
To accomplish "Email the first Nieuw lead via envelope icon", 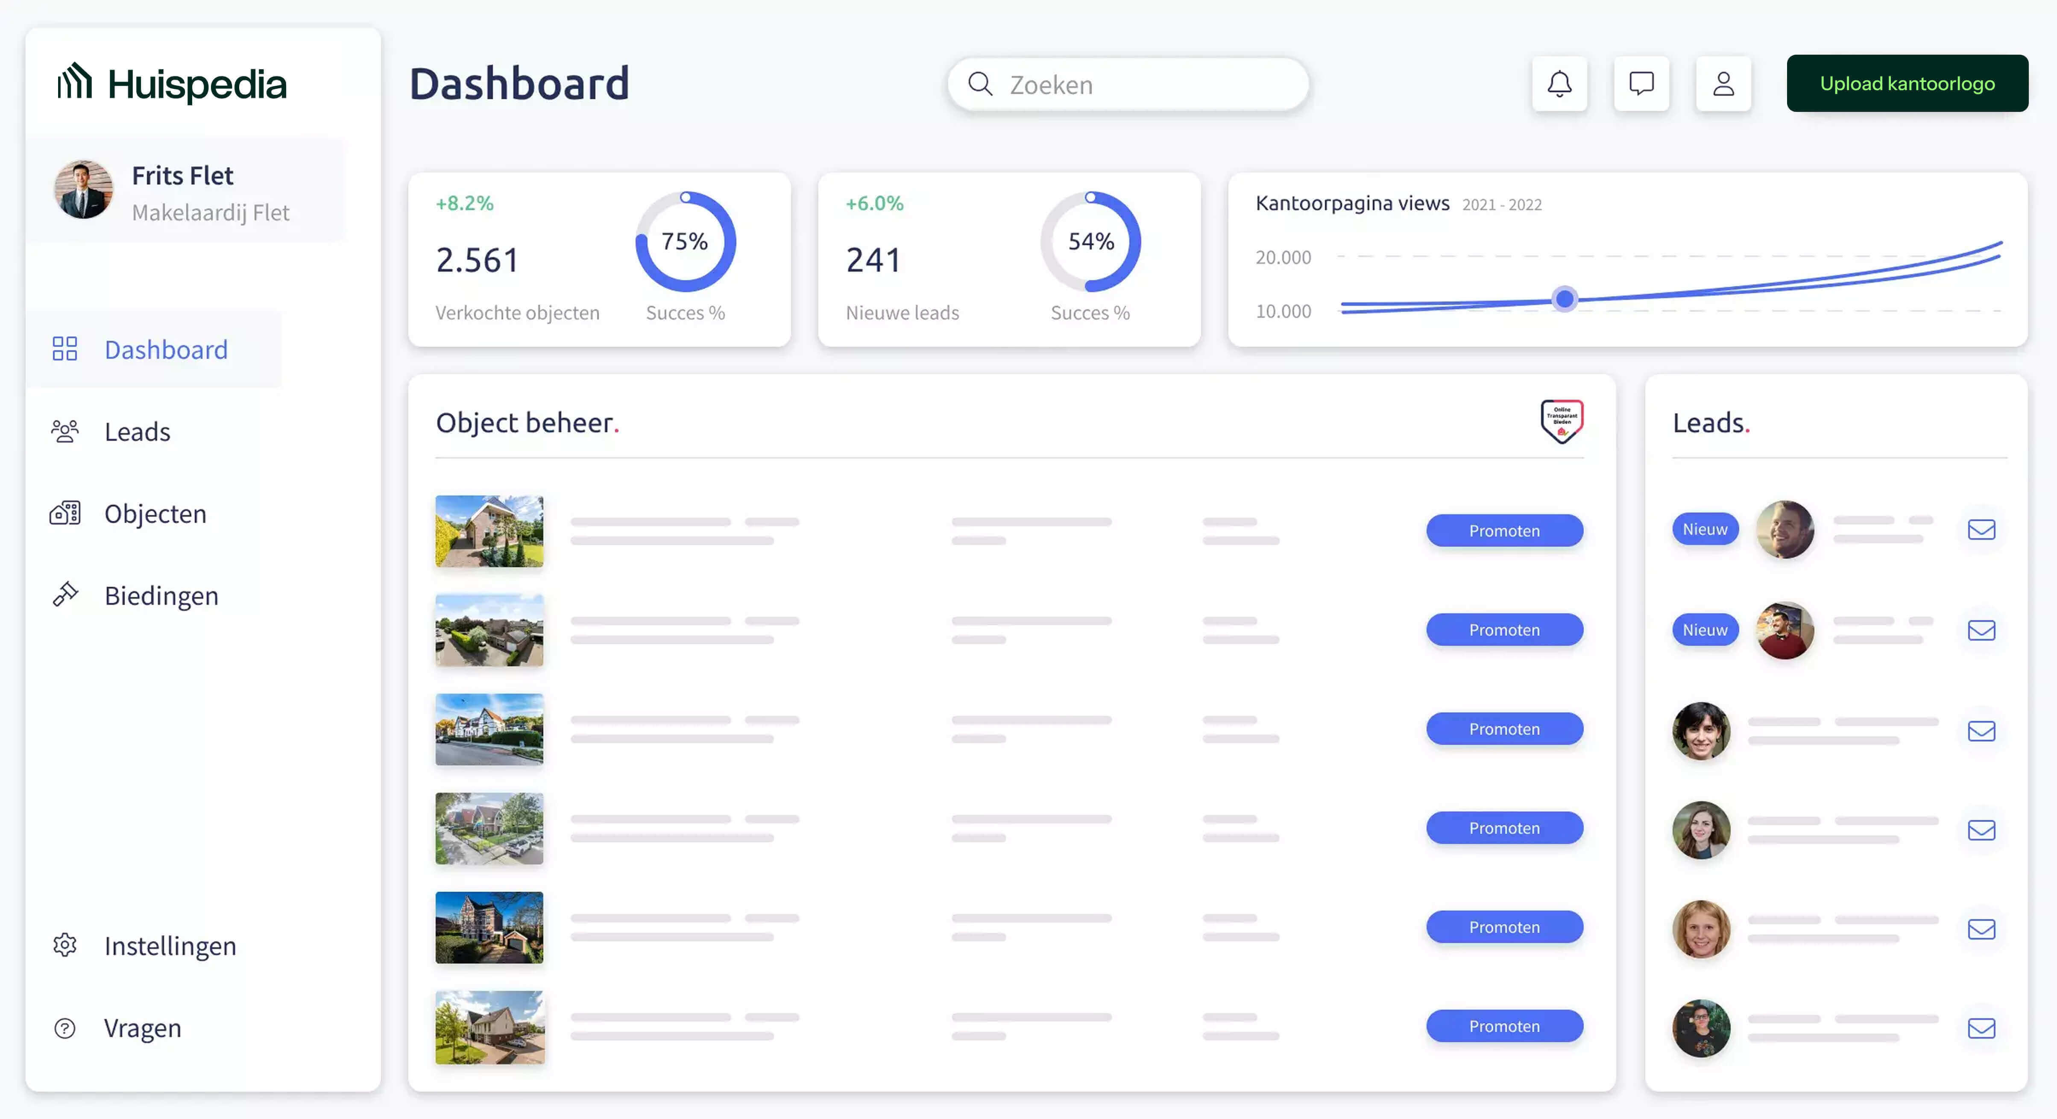I will tap(1981, 530).
